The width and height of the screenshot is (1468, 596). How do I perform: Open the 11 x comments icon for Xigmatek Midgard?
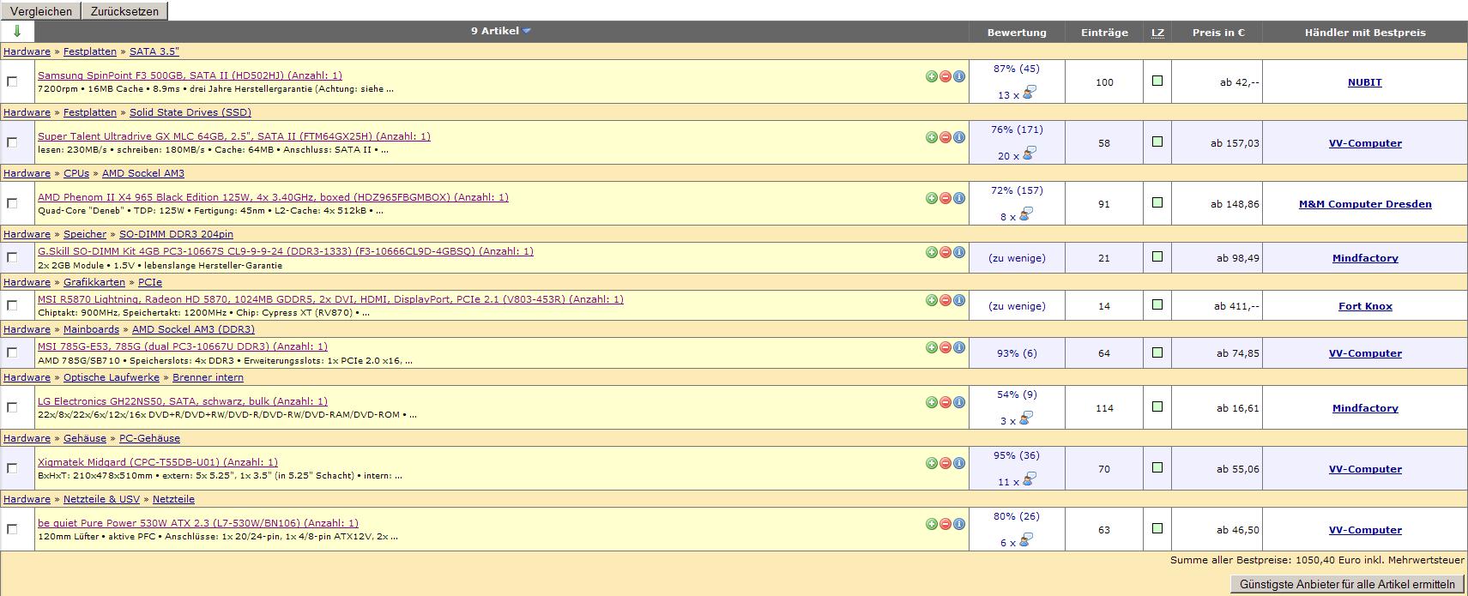[1030, 479]
